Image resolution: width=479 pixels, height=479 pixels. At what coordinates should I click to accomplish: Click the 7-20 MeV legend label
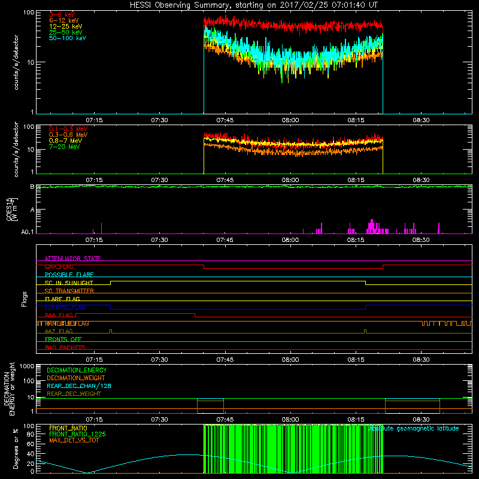point(65,147)
